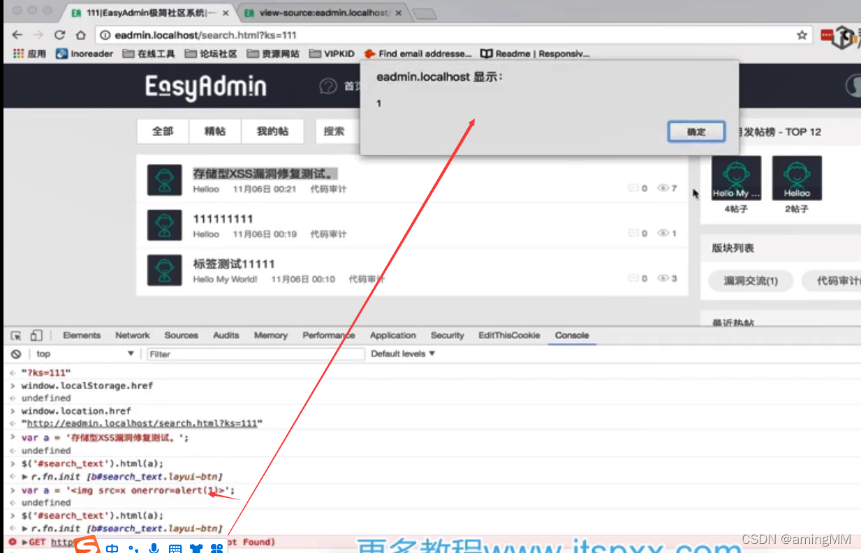
Task: Open the Inoreader bookmark
Action: click(x=84, y=54)
